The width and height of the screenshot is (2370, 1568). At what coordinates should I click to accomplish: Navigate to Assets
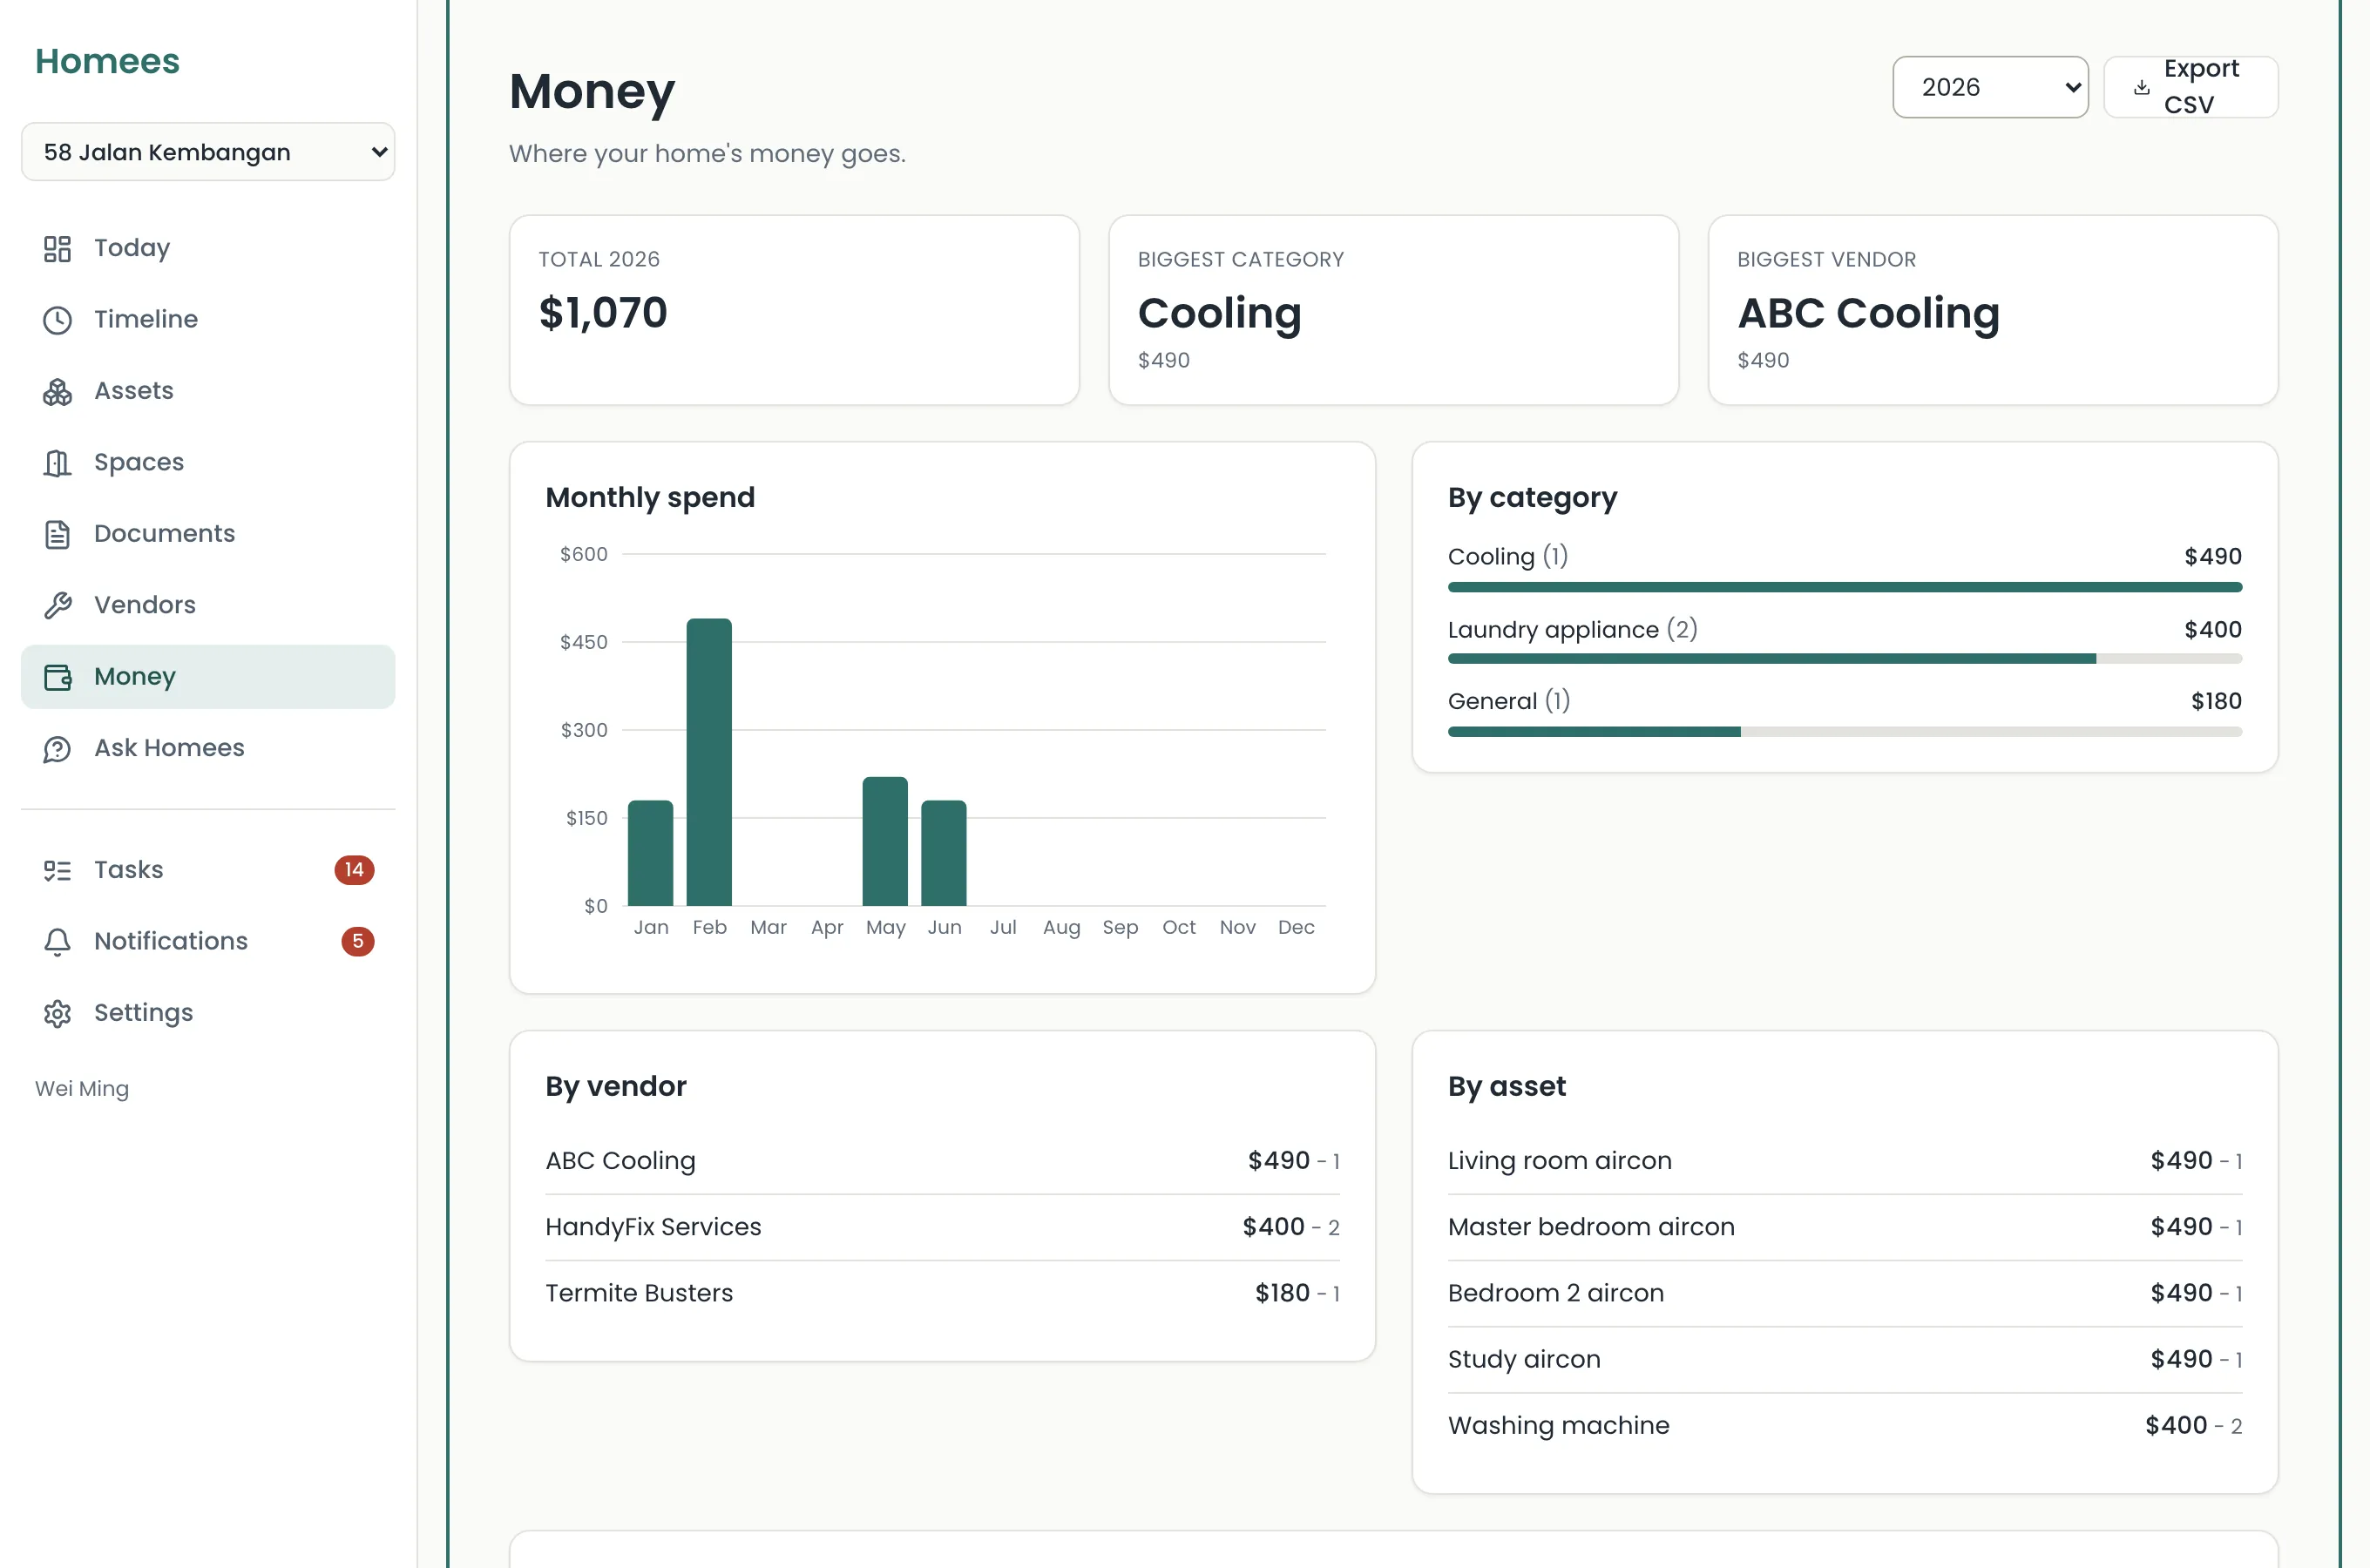point(208,391)
